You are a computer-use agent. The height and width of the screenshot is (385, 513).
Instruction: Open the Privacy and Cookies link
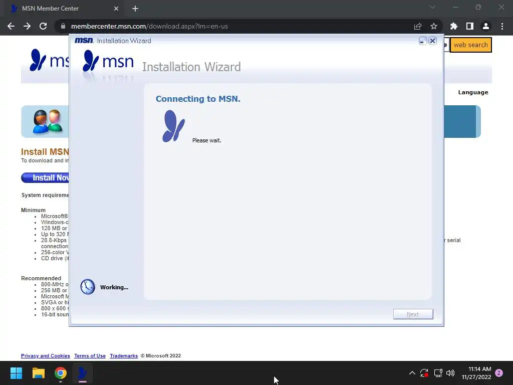[46, 356]
